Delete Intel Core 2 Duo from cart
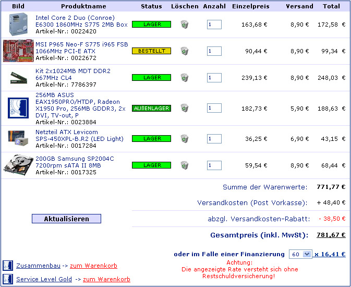Screen dimensions: 351x287 point(185,25)
